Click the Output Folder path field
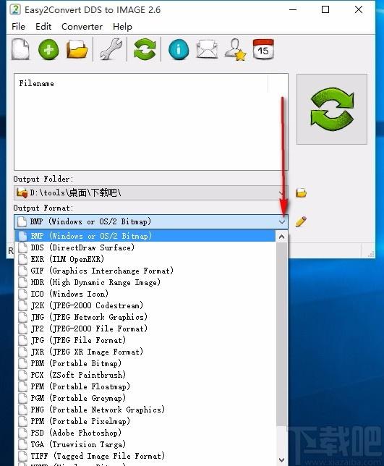 click(151, 193)
